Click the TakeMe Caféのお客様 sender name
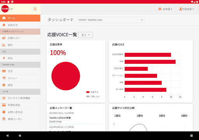Viewport: 199px width, 140px height. click(x=60, y=118)
